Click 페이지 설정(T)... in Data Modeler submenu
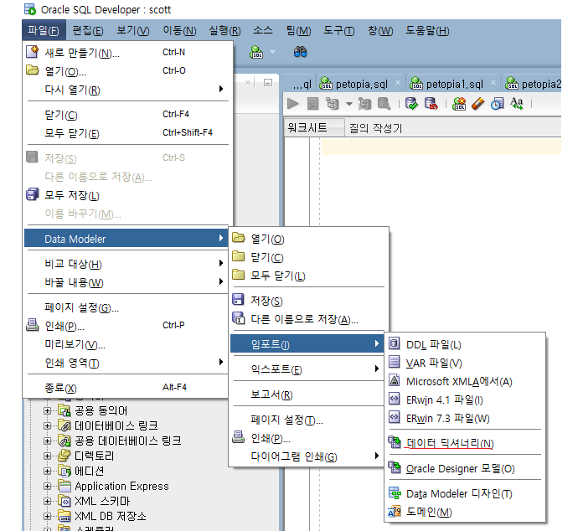583x531 pixels. click(x=308, y=420)
